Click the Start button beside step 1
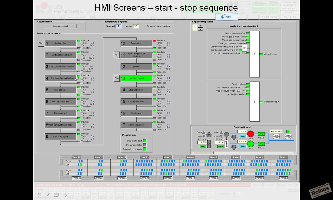The image size is (333, 200). coord(41,43)
